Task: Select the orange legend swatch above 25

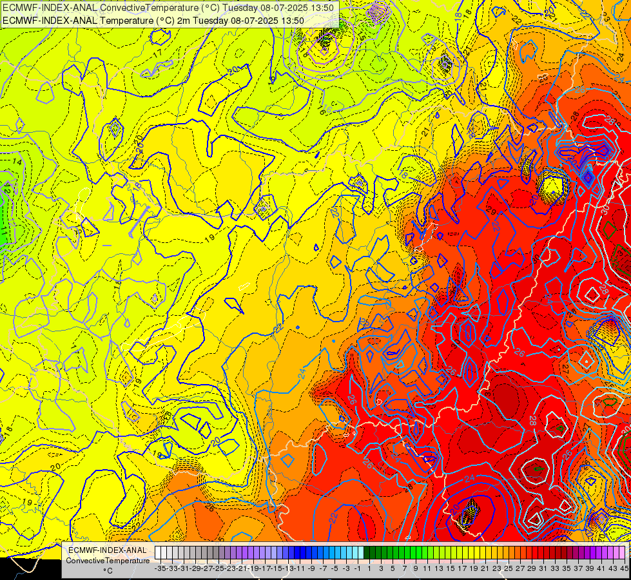Action: pos(506,553)
